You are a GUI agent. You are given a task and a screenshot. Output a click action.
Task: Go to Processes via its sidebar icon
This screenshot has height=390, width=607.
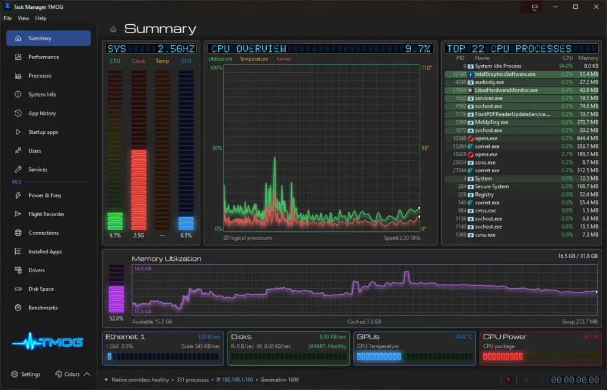point(18,76)
